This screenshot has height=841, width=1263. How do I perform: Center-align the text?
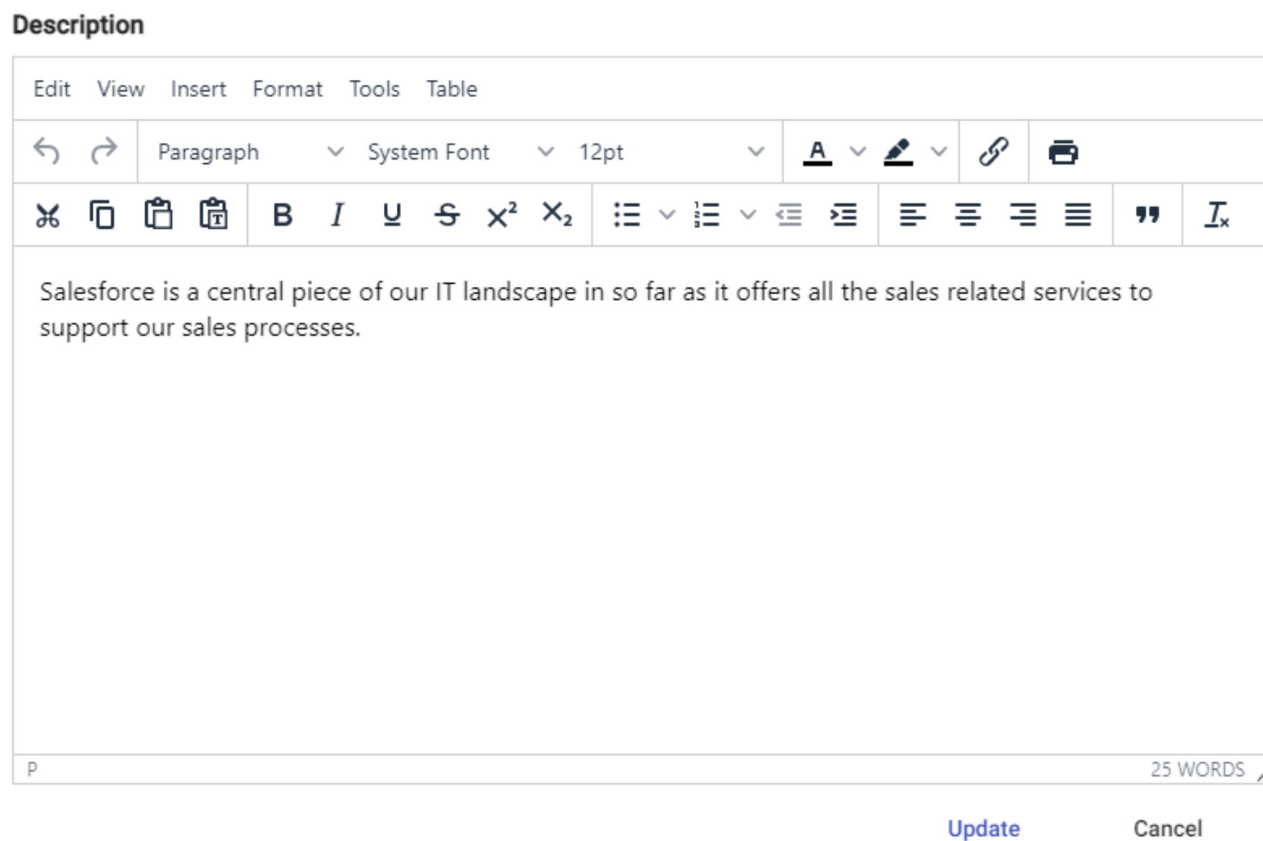pyautogui.click(x=968, y=215)
